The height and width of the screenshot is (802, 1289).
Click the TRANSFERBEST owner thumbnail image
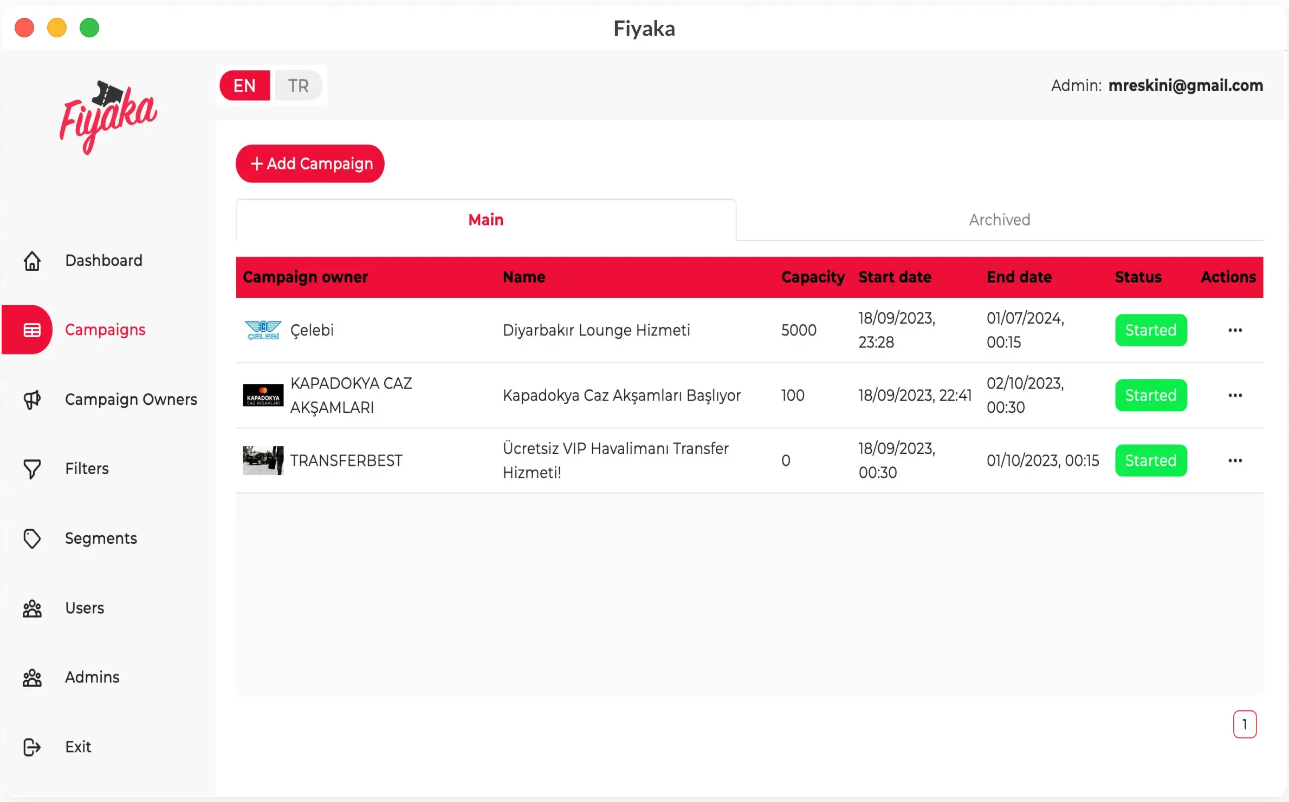click(x=263, y=461)
